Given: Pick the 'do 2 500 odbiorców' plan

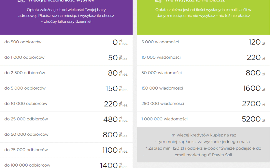Looking at the screenshot, I should [x=66, y=73].
